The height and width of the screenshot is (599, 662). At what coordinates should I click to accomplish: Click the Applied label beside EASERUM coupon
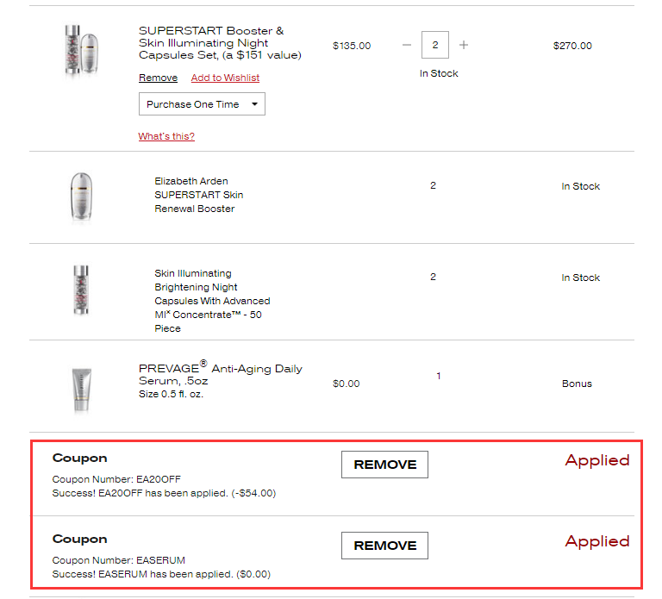(x=597, y=541)
